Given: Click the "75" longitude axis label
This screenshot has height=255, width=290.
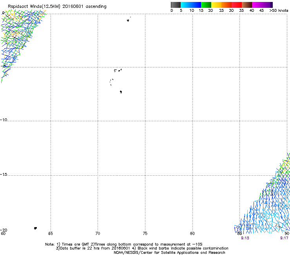Looking at the screenshot, I should (x=145, y=233).
